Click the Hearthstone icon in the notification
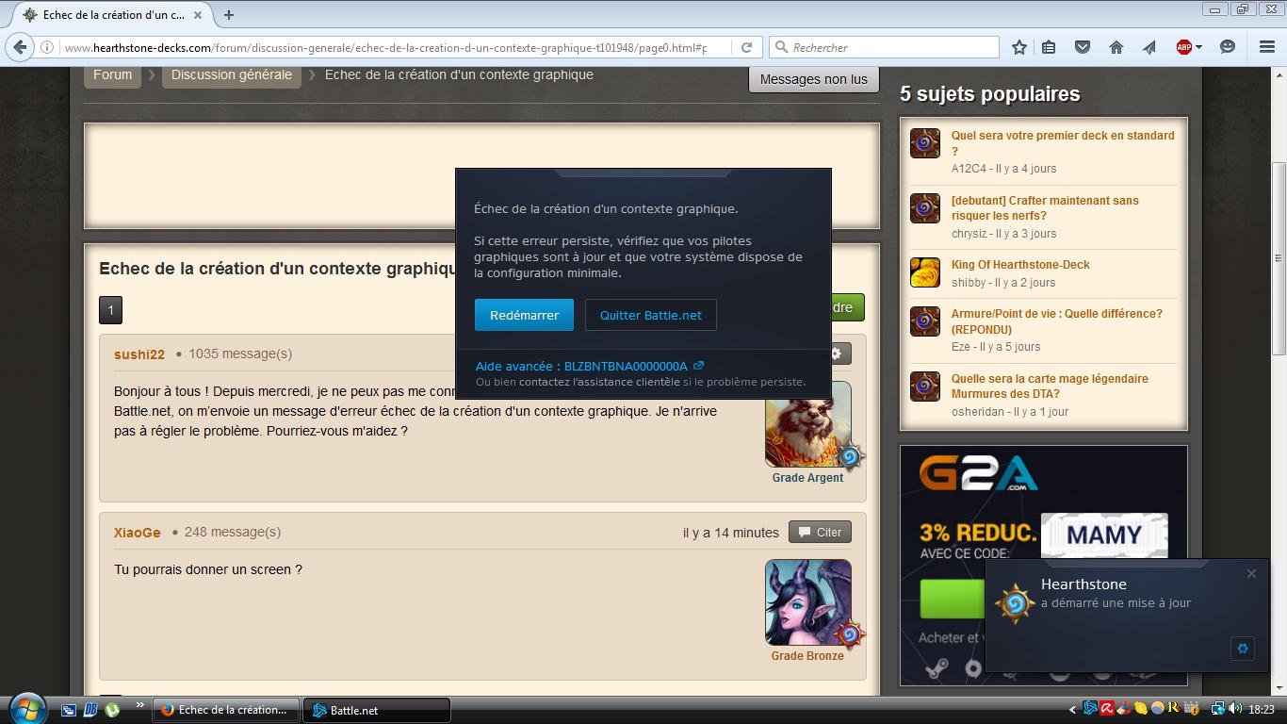This screenshot has height=724, width=1287. click(x=1016, y=603)
